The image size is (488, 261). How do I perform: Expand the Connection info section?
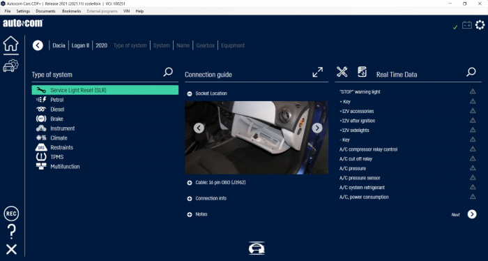[189, 199]
